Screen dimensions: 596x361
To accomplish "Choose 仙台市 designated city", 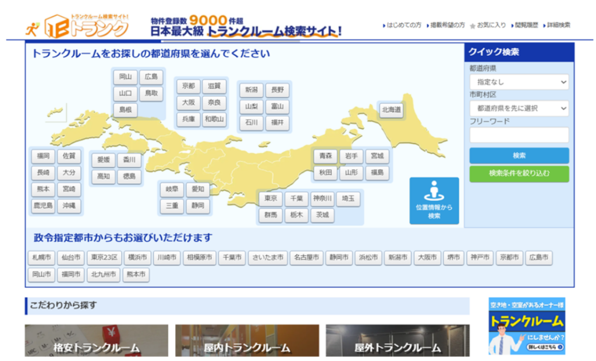I will pos(70,258).
